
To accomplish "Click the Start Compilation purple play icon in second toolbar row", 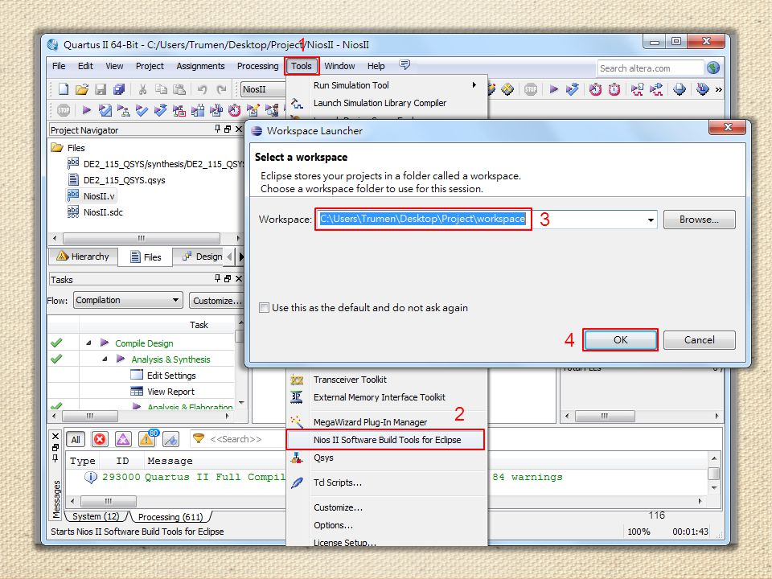I will [x=87, y=110].
